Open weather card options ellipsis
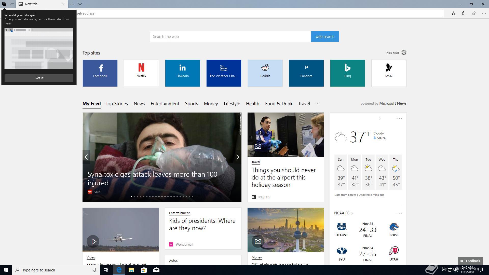The image size is (489, 275). pos(399,118)
